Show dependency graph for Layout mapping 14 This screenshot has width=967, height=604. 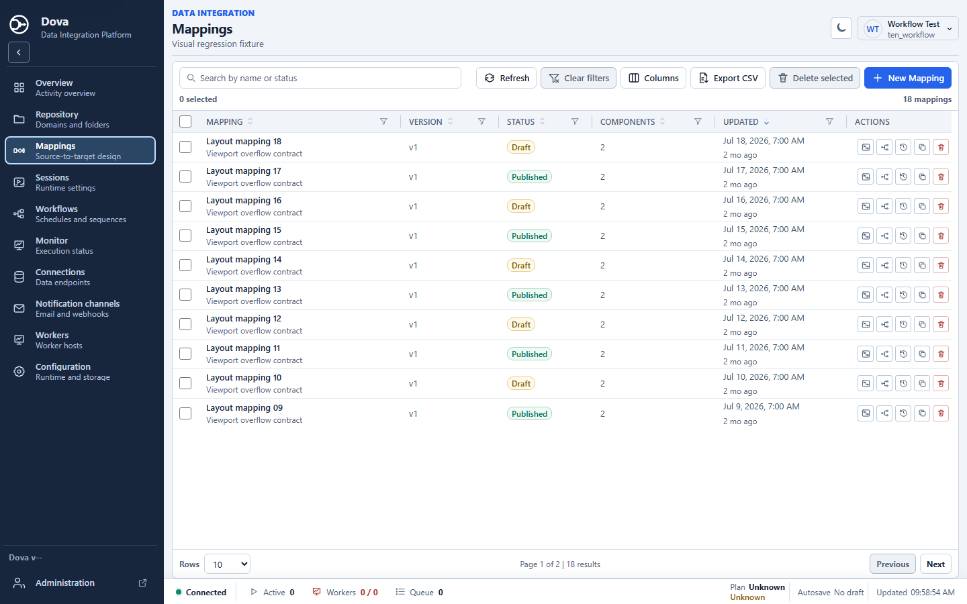pyautogui.click(x=885, y=266)
